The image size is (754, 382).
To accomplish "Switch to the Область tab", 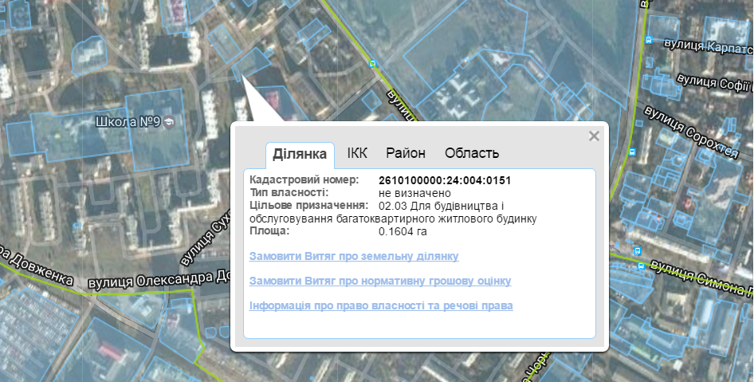I will coord(472,153).
